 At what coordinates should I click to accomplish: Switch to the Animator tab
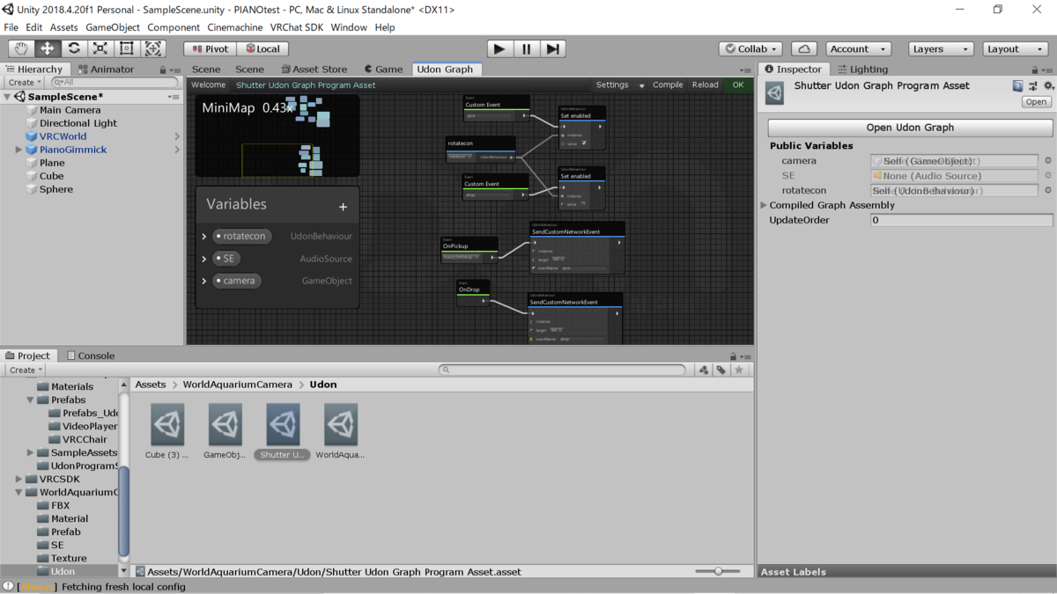[107, 70]
